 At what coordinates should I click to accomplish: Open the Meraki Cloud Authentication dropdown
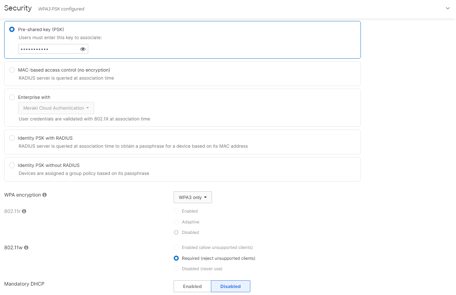point(56,108)
